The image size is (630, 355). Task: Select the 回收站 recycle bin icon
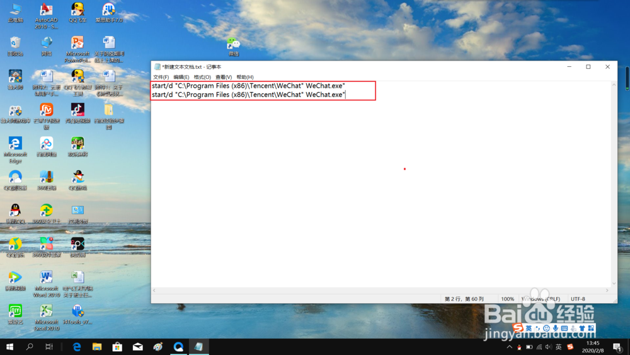(x=15, y=46)
